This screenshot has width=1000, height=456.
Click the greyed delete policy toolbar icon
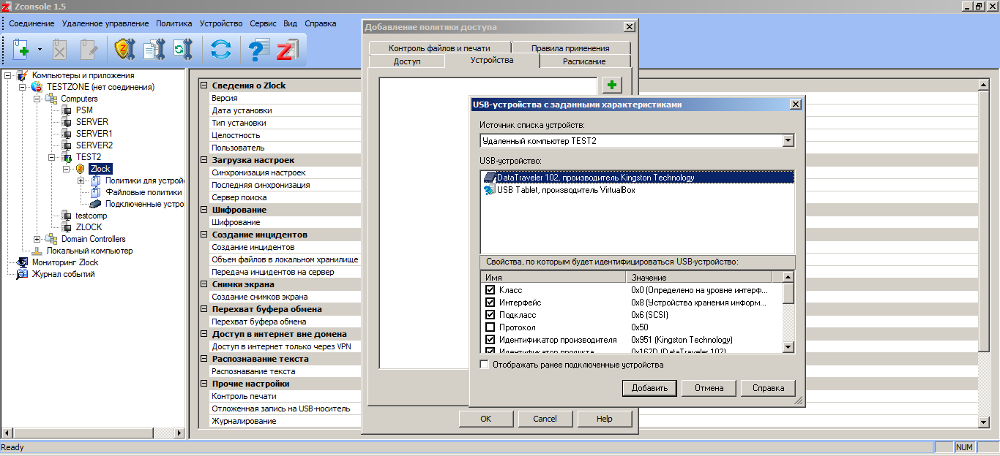pos(60,50)
